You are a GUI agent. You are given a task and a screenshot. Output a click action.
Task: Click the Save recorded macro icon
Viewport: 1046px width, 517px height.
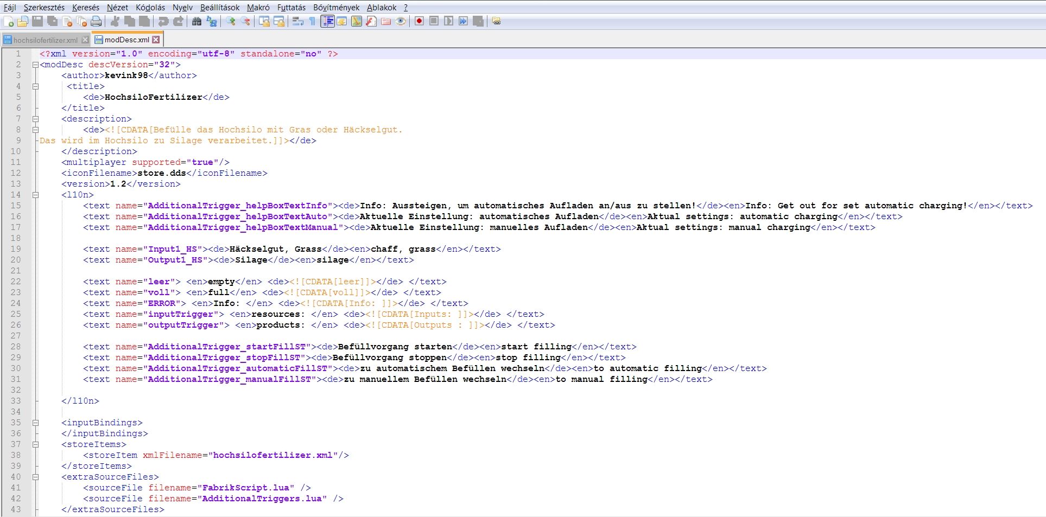click(478, 21)
